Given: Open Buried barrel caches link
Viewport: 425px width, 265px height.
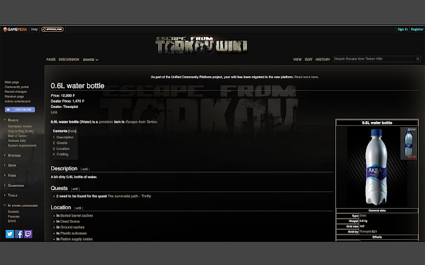Looking at the screenshot, I should [76, 216].
